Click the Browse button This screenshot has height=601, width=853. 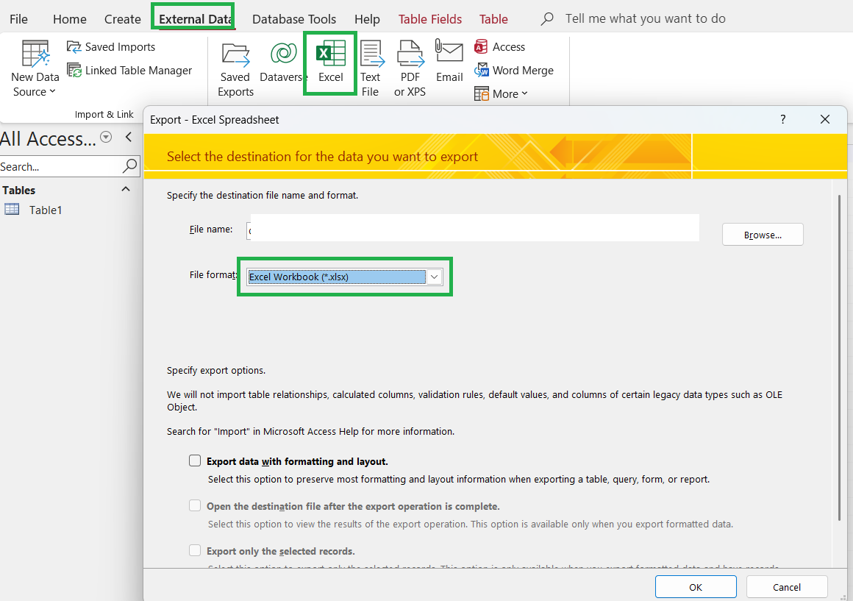pos(763,235)
